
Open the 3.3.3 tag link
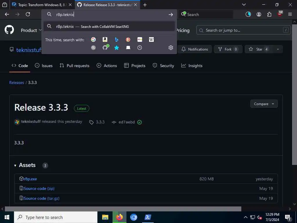(x=97, y=122)
